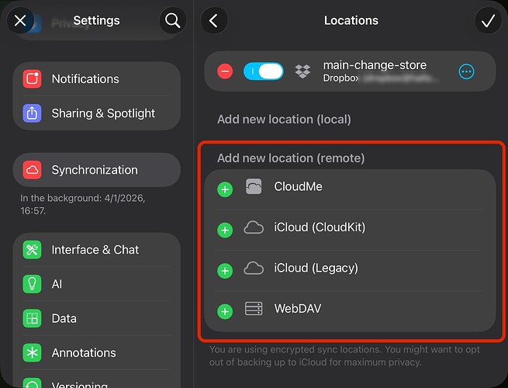508x388 pixels.
Task: Open Sharing & Spotlight settings
Action: (x=96, y=113)
